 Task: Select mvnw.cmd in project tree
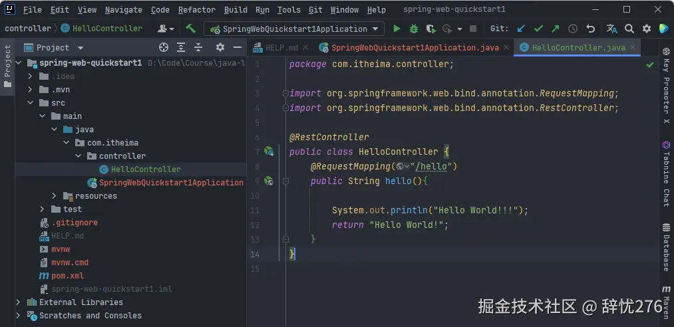point(70,263)
